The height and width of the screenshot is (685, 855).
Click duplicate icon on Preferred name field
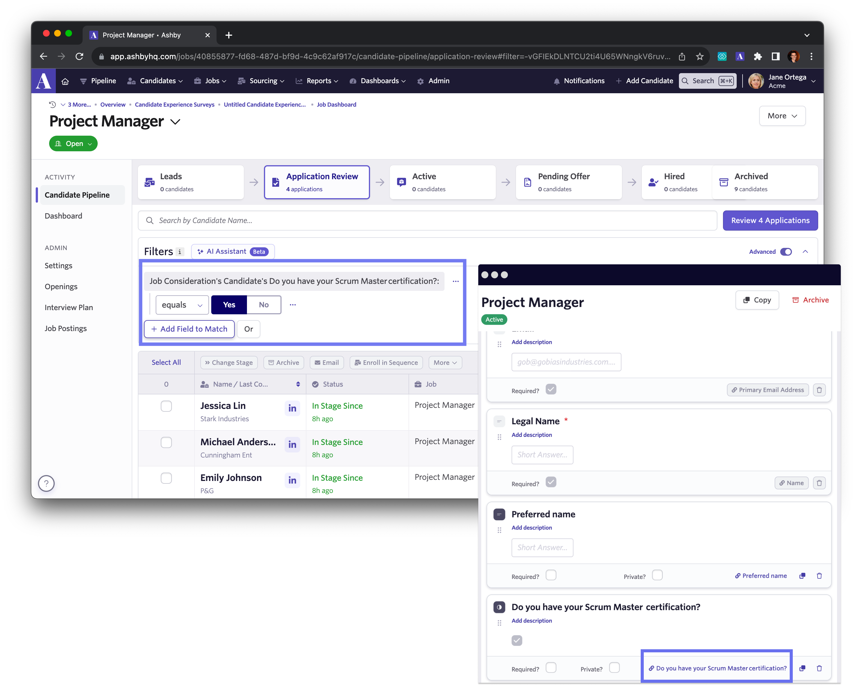(802, 576)
